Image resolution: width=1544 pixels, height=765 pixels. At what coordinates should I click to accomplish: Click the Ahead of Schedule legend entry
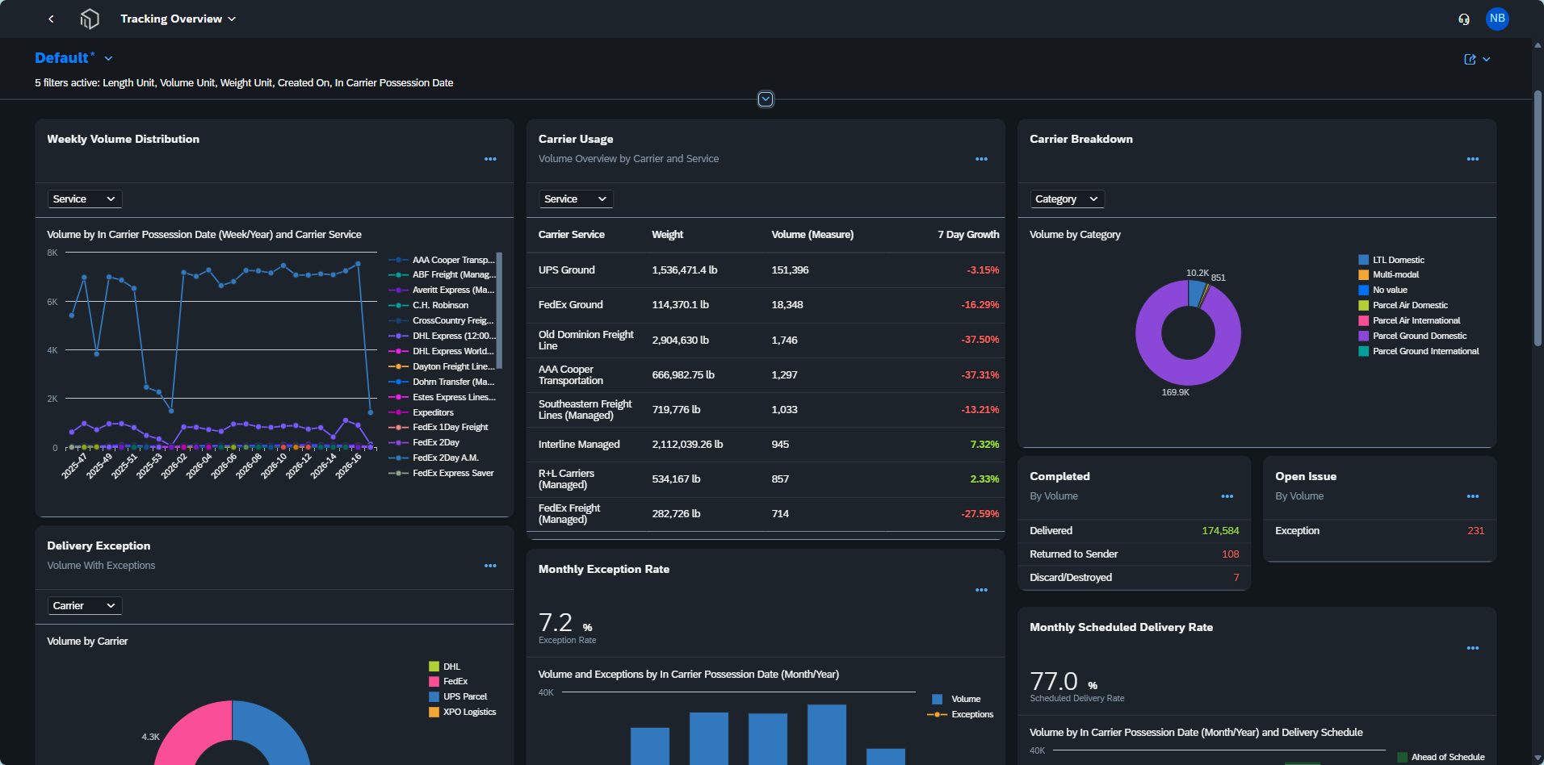click(x=1441, y=757)
